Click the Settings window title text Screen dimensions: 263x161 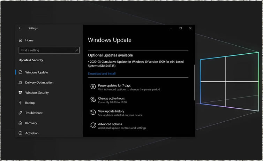[33, 28]
